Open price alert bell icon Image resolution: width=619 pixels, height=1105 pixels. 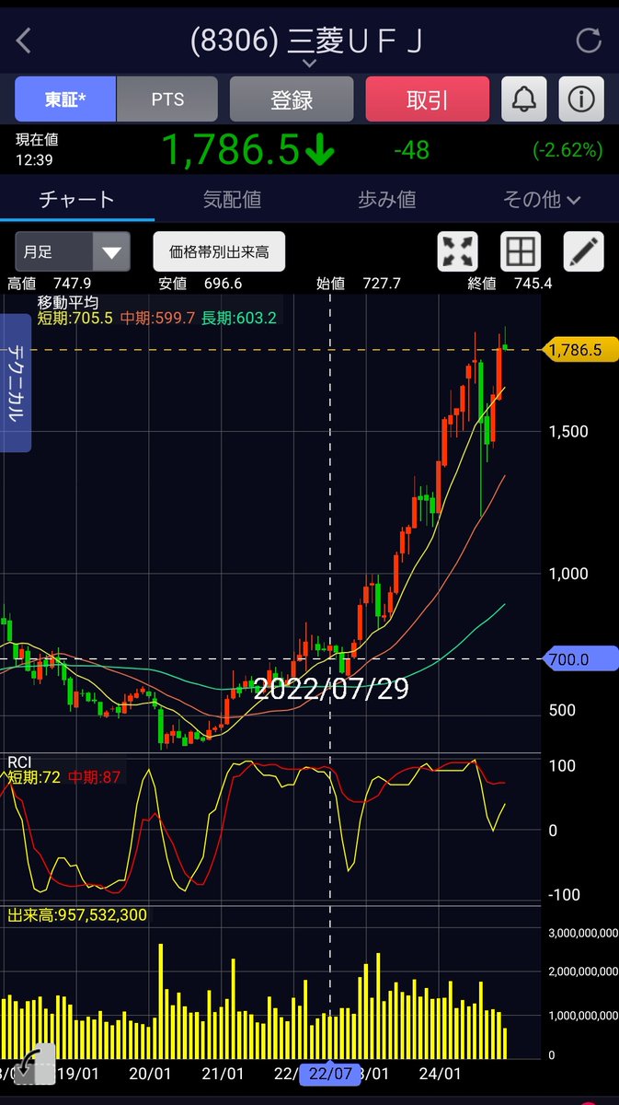tap(524, 99)
